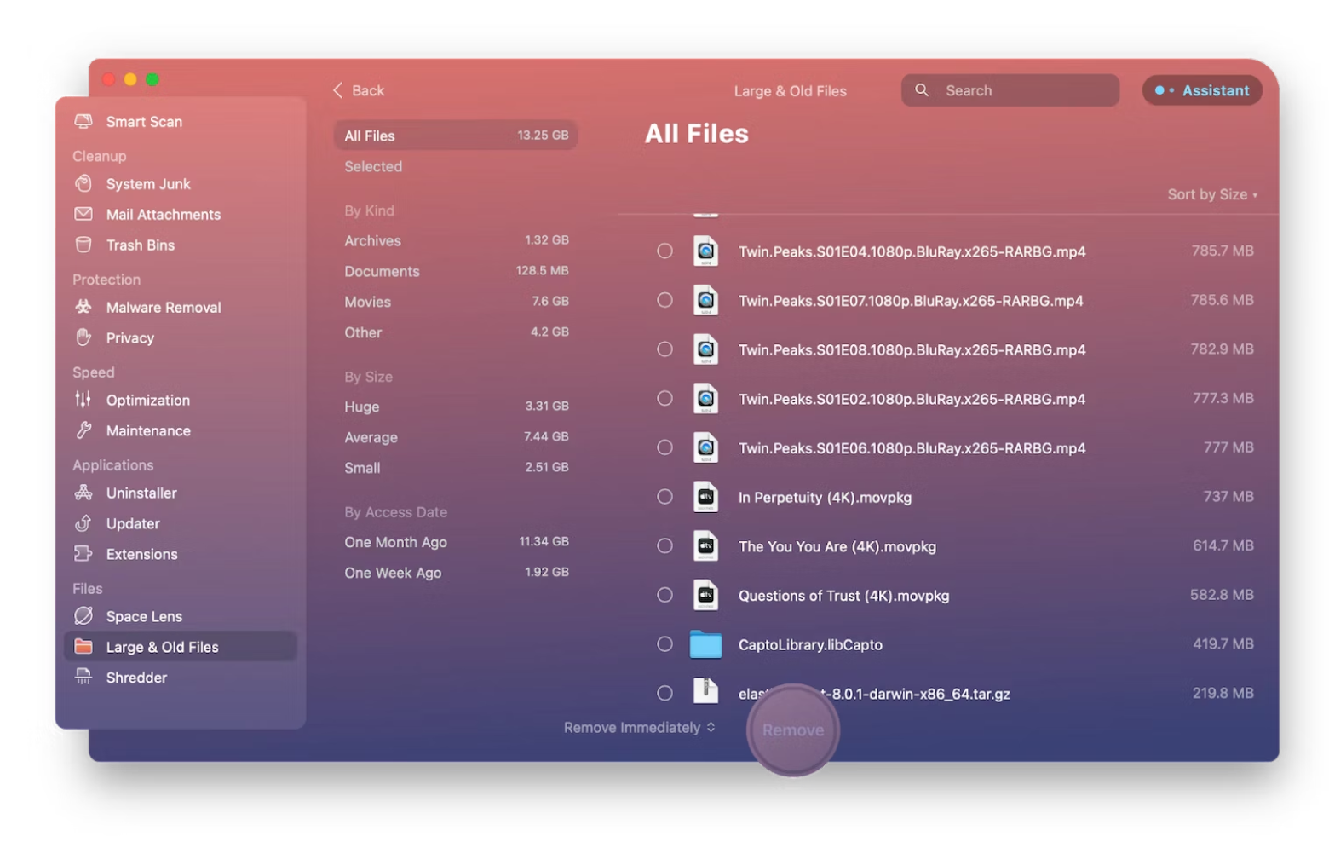Open Smart Scan from the sidebar icon

click(x=83, y=121)
